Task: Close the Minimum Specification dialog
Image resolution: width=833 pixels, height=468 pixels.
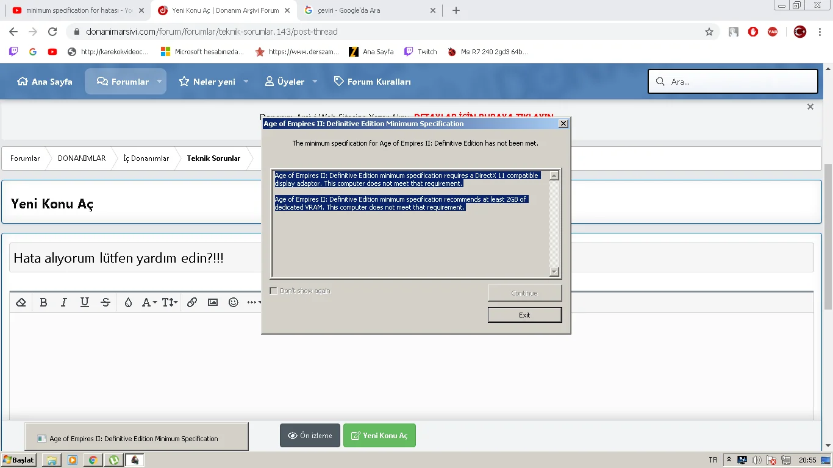Action: pyautogui.click(x=563, y=124)
